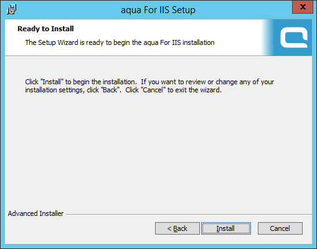Open the installer system menu icon
This screenshot has width=317, height=249.
coord(11,9)
